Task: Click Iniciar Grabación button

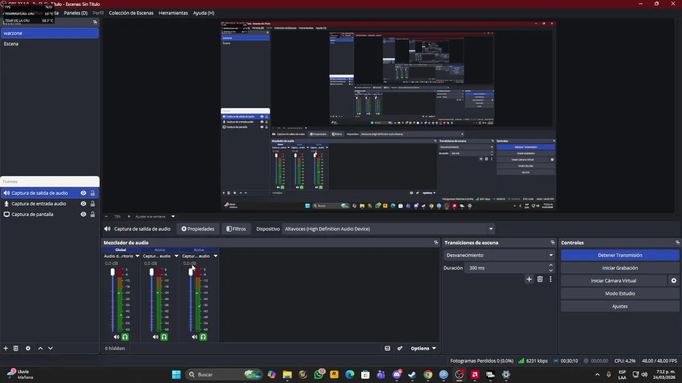Action: (620, 268)
